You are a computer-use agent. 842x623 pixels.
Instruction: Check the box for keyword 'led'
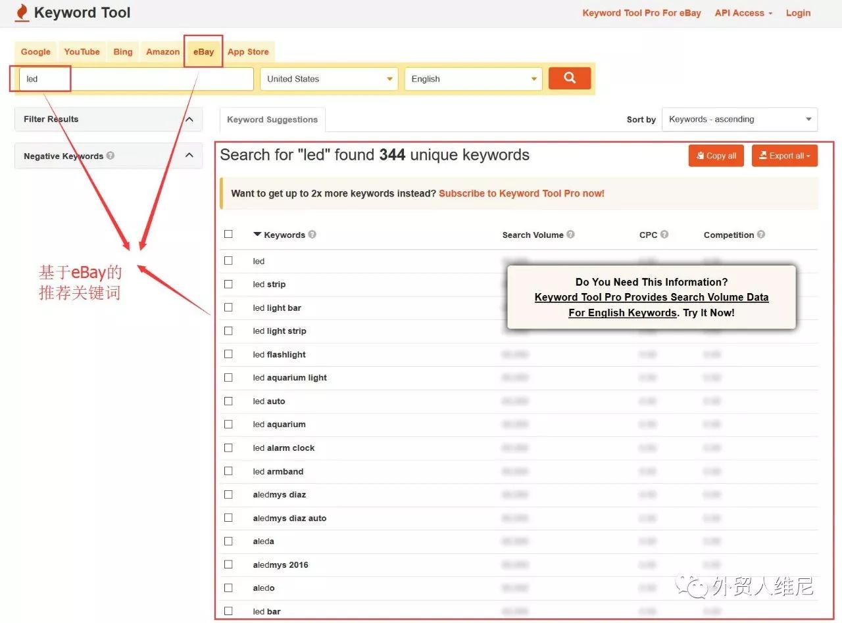pyautogui.click(x=228, y=261)
